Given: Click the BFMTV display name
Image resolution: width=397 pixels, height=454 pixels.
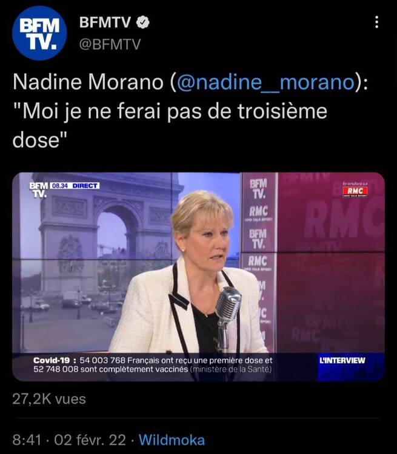Looking at the screenshot, I should click(x=105, y=22).
